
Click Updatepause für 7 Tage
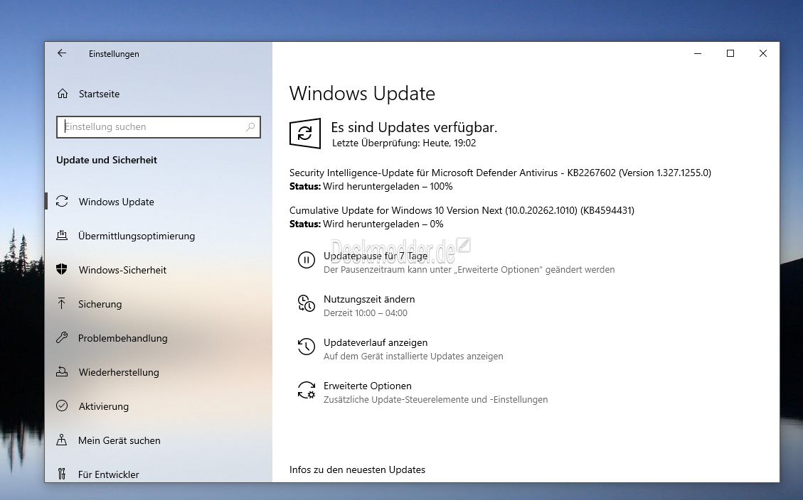point(376,256)
